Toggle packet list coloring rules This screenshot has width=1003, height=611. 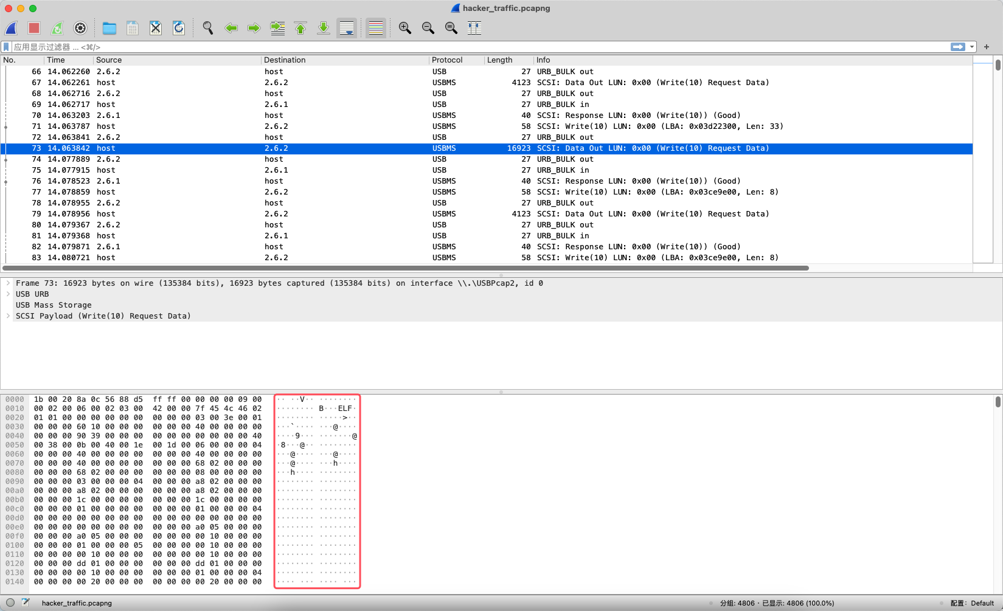pos(376,28)
